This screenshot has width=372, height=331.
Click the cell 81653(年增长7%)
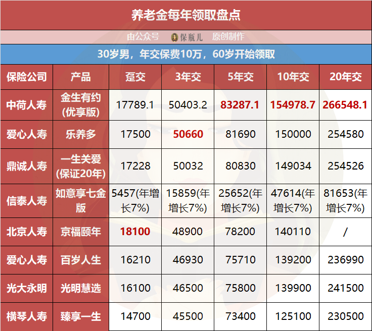[346, 201]
